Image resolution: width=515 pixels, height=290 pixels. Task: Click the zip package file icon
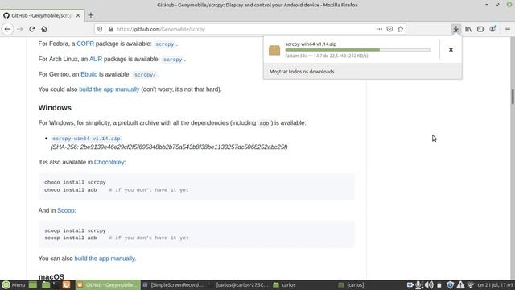[274, 50]
